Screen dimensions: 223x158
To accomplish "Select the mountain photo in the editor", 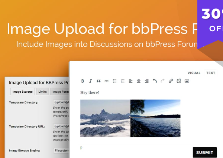I will pos(105,118).
